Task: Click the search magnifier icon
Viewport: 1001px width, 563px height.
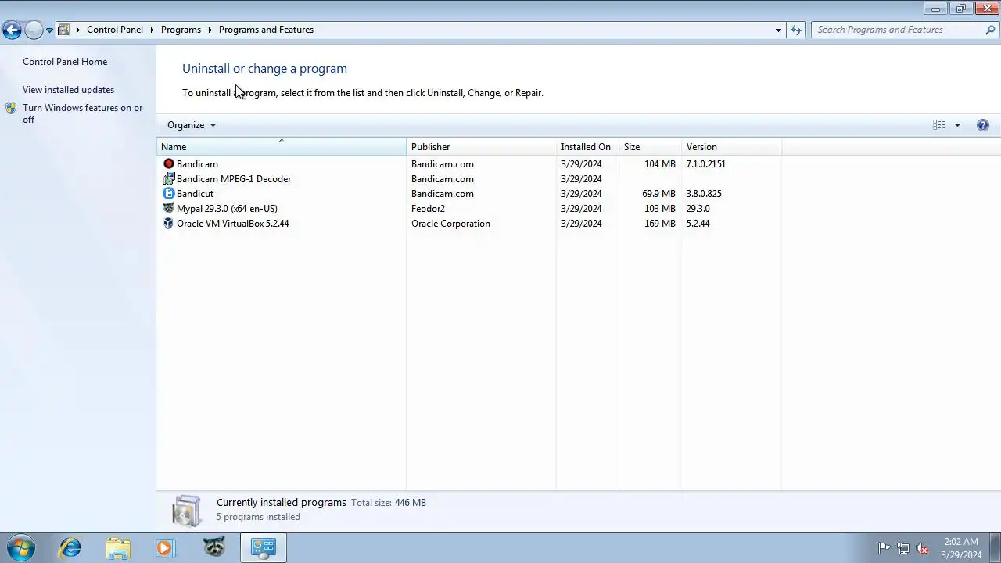Action: point(990,30)
